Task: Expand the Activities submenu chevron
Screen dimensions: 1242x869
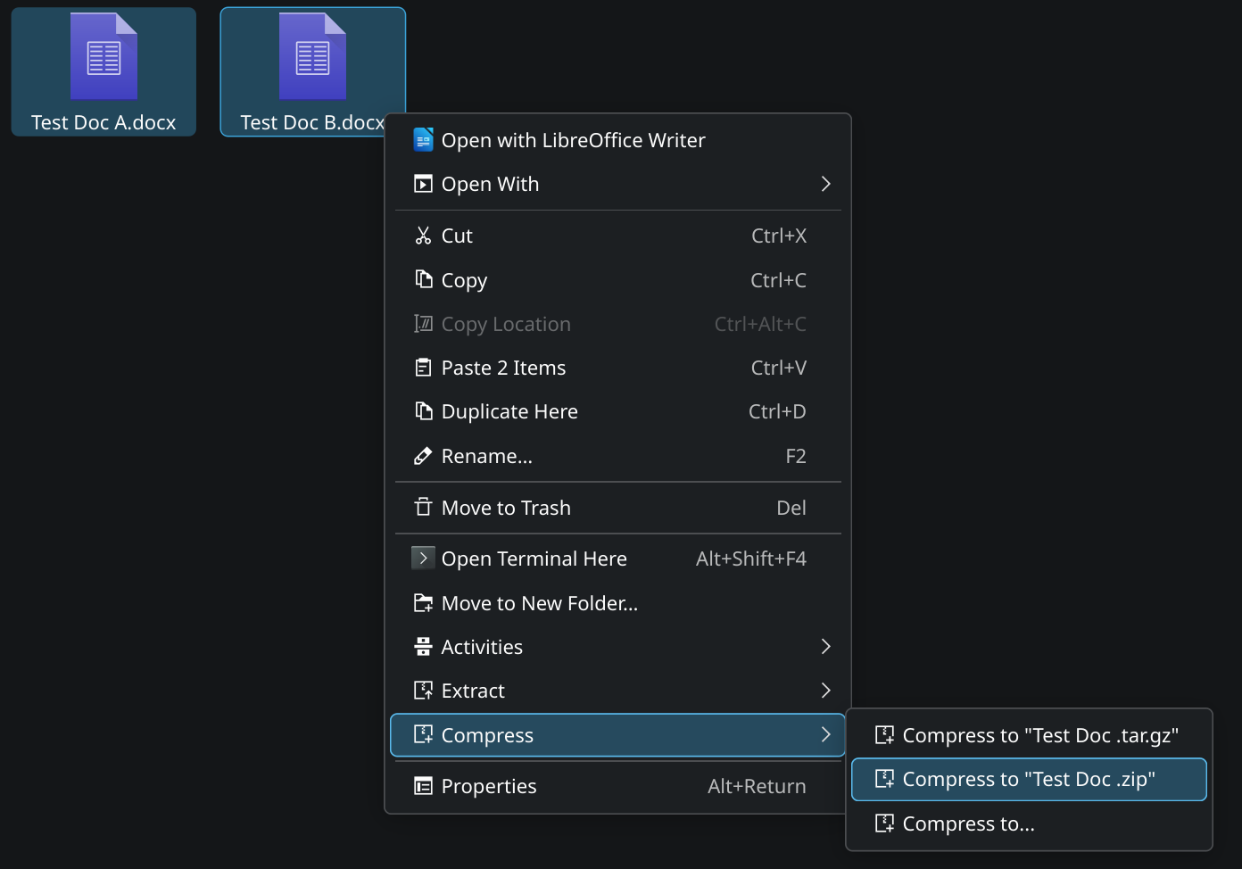Action: [825, 646]
